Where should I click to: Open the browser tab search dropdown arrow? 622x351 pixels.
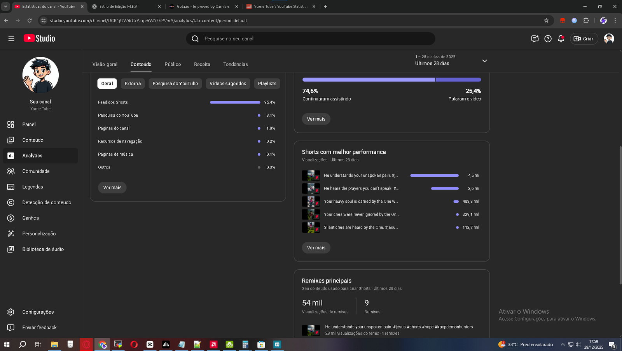[5, 7]
